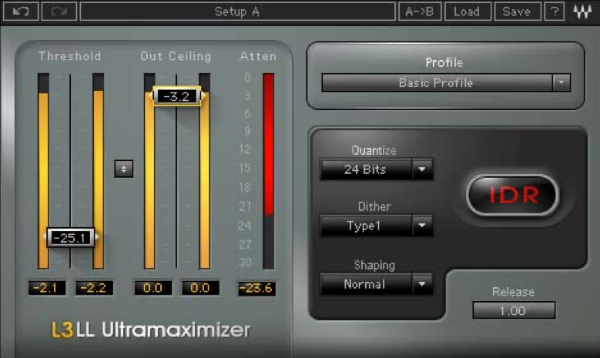Toggle the IDR button

[513, 195]
